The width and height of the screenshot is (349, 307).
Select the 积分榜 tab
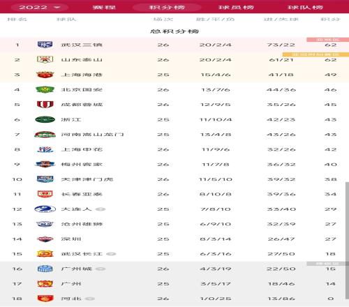pyautogui.click(x=167, y=7)
